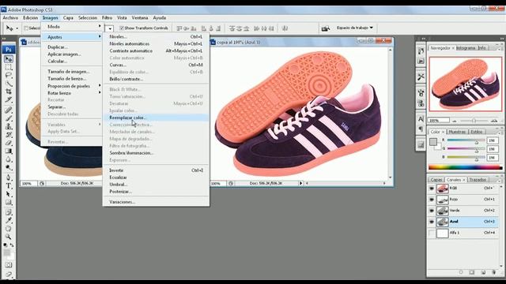Open status bar info arrow in Azul document
Image resolution: width=506 pixels, height=284 pixels.
pos(300,183)
